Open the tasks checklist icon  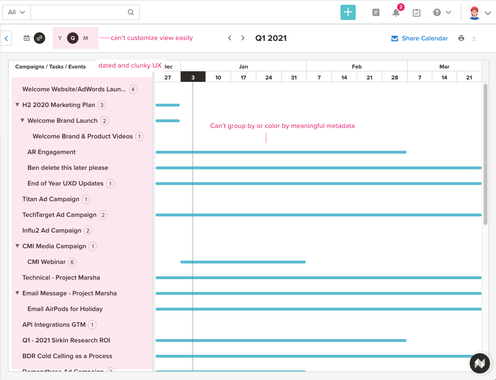tap(416, 13)
